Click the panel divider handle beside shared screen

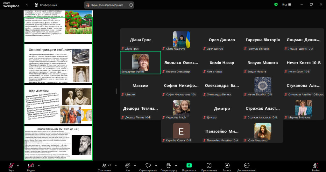click(x=116, y=91)
